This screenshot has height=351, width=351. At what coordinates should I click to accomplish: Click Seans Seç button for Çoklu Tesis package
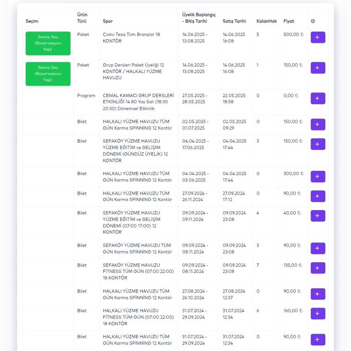[x=48, y=43]
